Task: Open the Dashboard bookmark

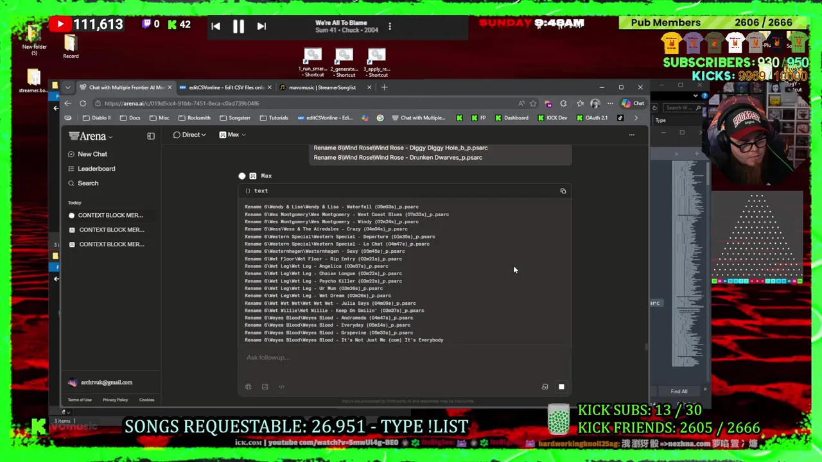Action: [x=512, y=118]
